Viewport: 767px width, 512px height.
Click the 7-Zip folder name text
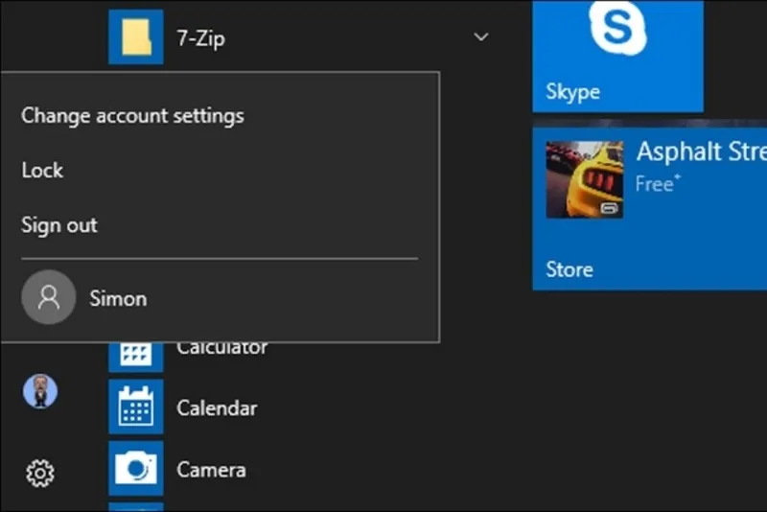(x=201, y=38)
